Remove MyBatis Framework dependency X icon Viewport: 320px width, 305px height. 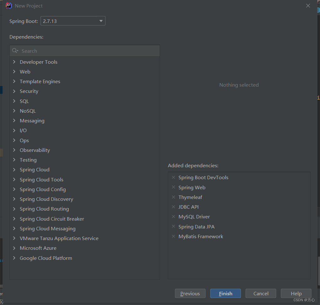[173, 236]
